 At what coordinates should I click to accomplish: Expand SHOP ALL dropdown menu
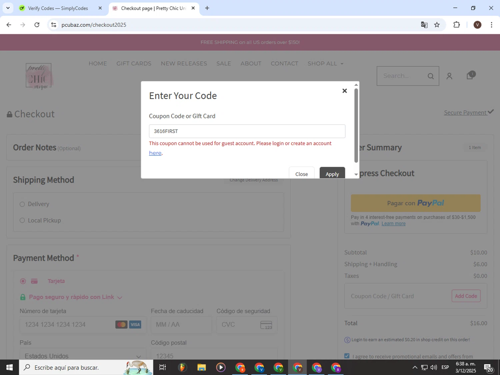(325, 63)
